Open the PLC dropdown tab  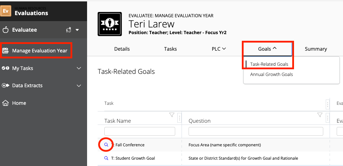pyautogui.click(x=219, y=49)
